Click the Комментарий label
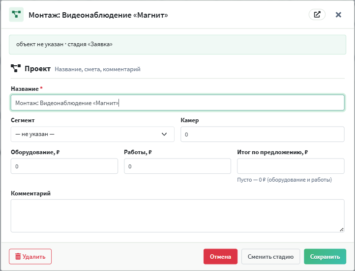Viewport: 355px width, 271px height. pos(31,193)
